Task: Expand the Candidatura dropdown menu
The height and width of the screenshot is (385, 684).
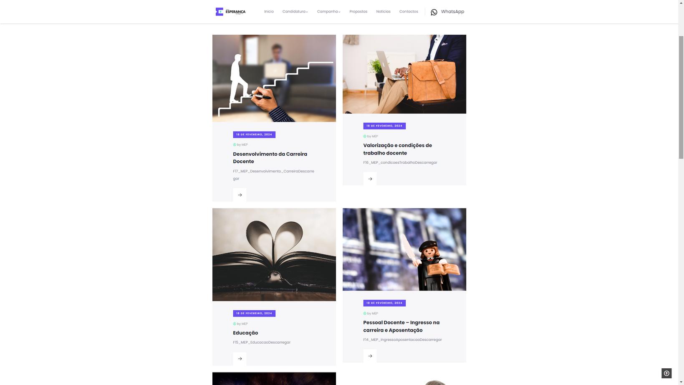Action: point(295,12)
